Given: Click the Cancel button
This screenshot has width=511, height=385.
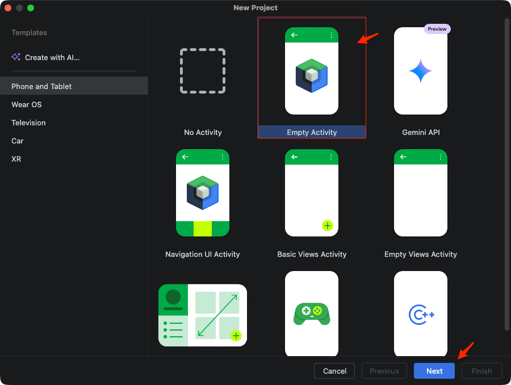Looking at the screenshot, I should coord(334,371).
